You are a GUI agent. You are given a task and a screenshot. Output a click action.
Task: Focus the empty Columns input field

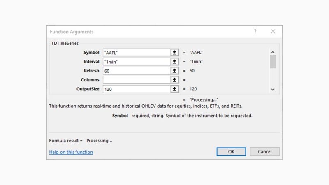137,80
